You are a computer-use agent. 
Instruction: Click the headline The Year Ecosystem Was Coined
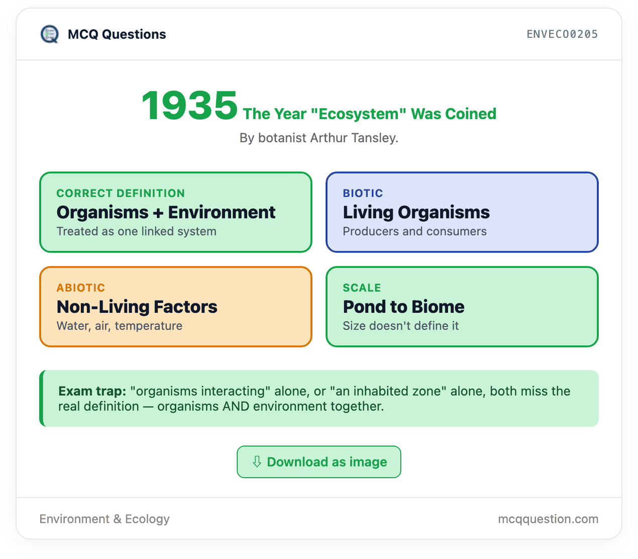coord(370,114)
